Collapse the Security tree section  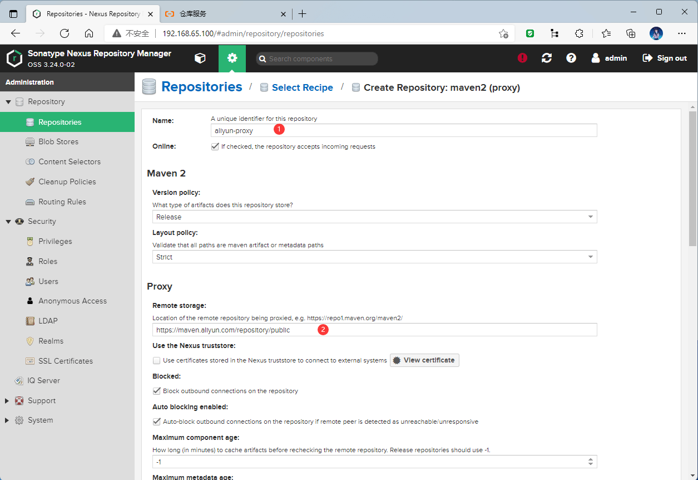tap(8, 222)
